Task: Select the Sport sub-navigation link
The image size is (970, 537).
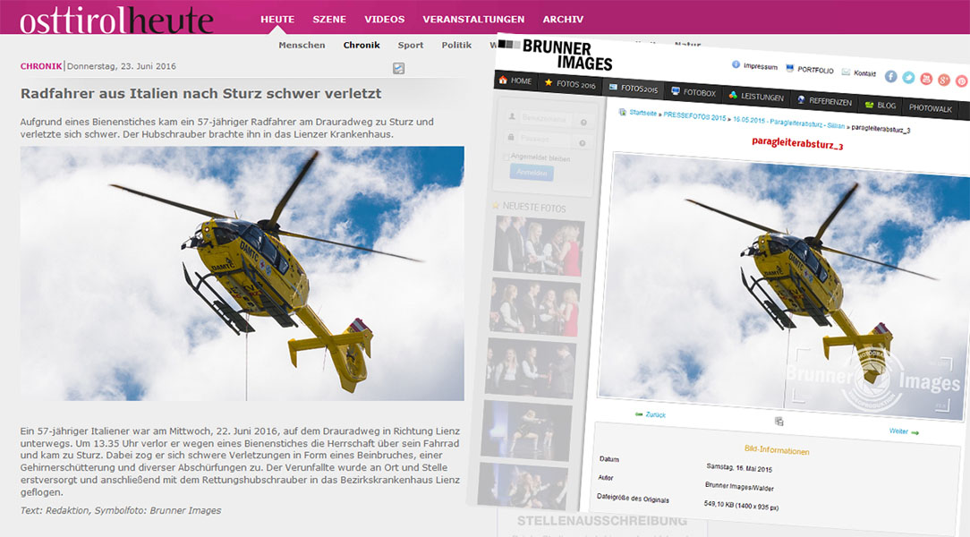Action: coord(411,45)
